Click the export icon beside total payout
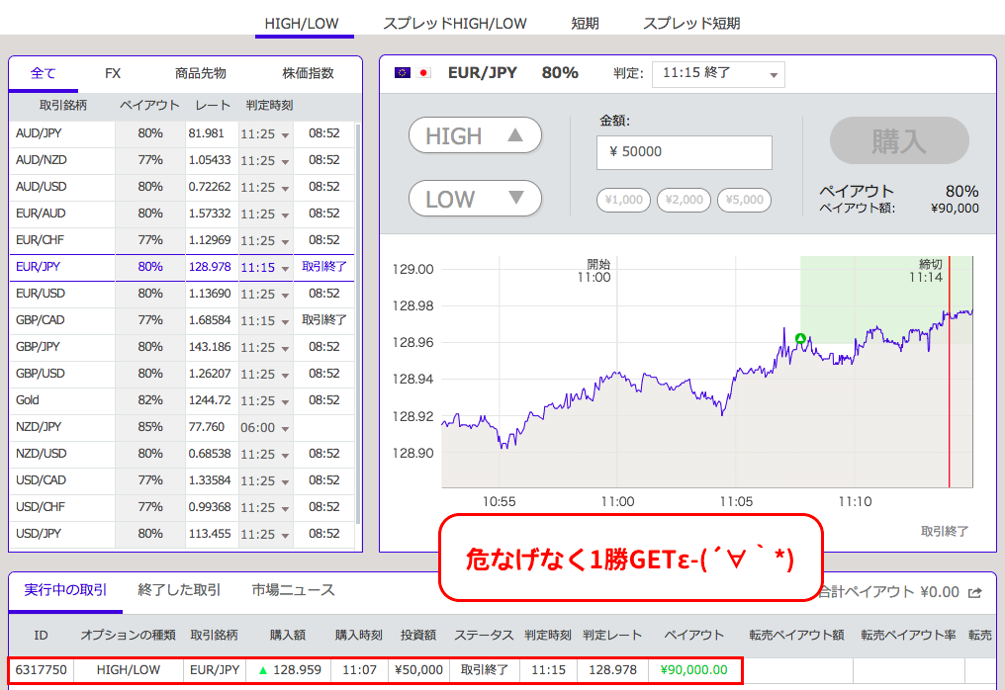 pos(975,592)
